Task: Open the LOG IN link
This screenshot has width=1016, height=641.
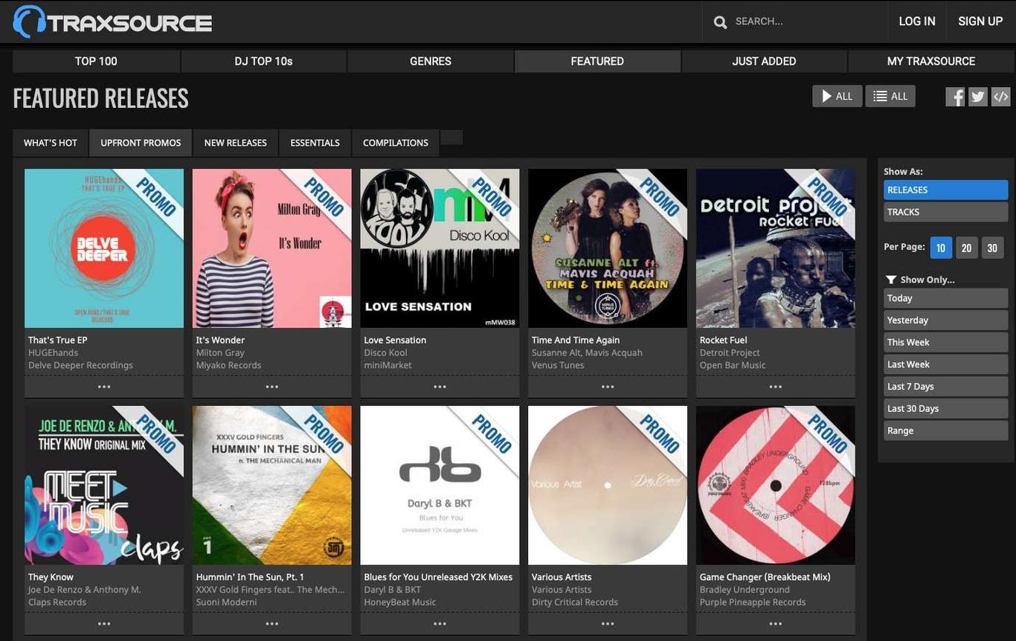Action: (x=917, y=22)
